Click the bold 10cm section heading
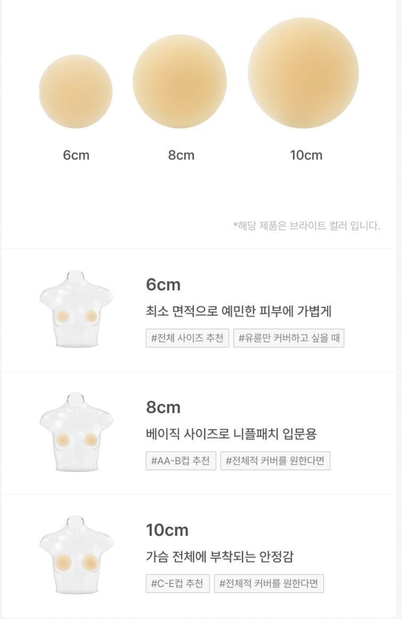The height and width of the screenshot is (619, 402). [167, 530]
